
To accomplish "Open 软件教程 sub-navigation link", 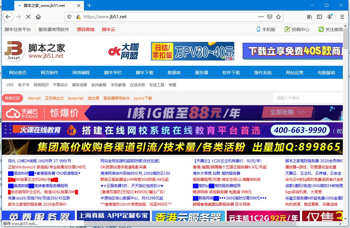I will (99, 85).
